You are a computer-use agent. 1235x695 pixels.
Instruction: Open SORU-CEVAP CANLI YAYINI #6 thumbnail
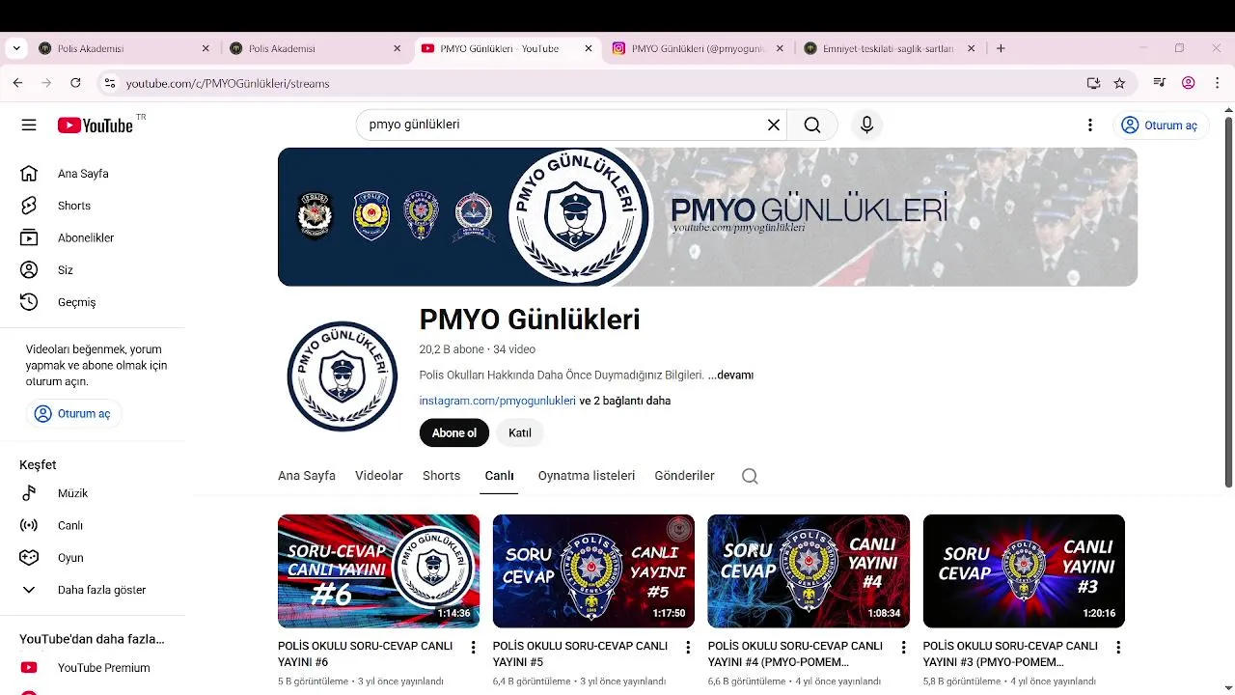coord(378,571)
